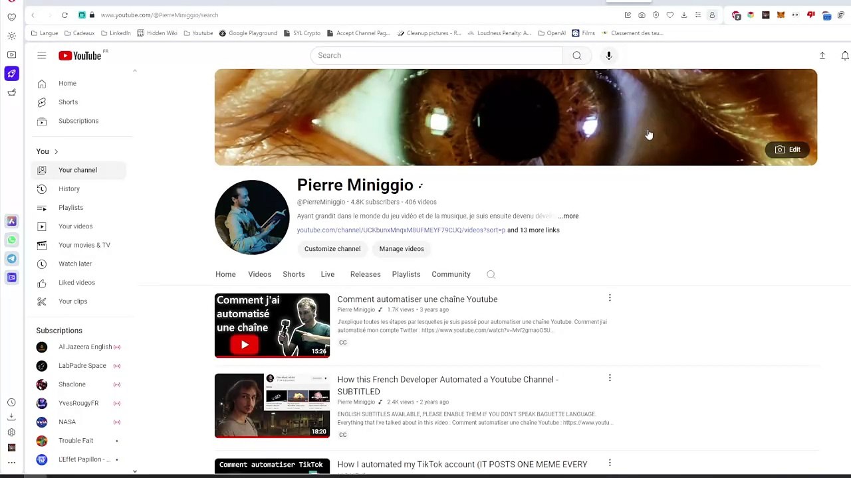Open Al Jazeera English subscription
Image resolution: width=851 pixels, height=478 pixels.
(78, 347)
